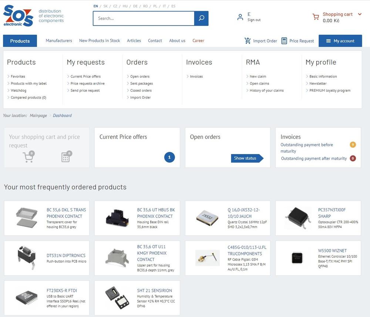Open PREMIUM loyalty program

[x=330, y=91]
